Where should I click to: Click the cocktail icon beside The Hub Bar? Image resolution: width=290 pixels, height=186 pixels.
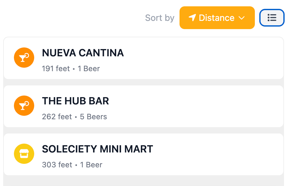coord(24,106)
